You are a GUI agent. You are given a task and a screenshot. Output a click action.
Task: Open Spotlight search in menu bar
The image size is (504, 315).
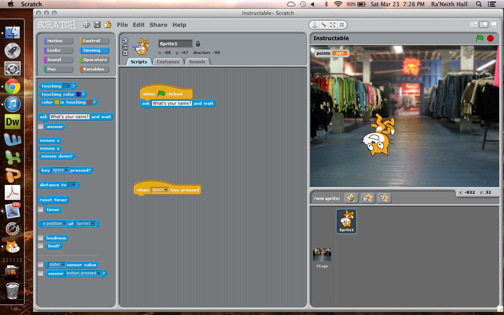pos(479,4)
